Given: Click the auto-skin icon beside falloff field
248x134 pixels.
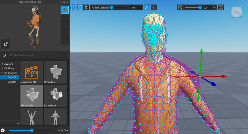Looking at the screenshot, I should pyautogui.click(x=147, y=7).
